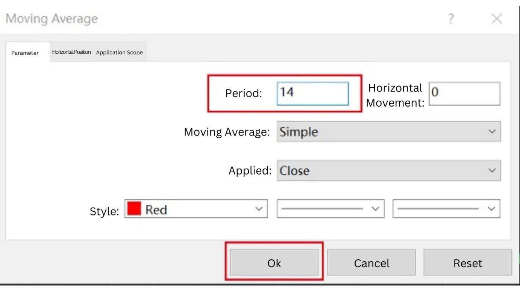
Task: Dismiss the dialog with Cancel
Action: point(371,263)
